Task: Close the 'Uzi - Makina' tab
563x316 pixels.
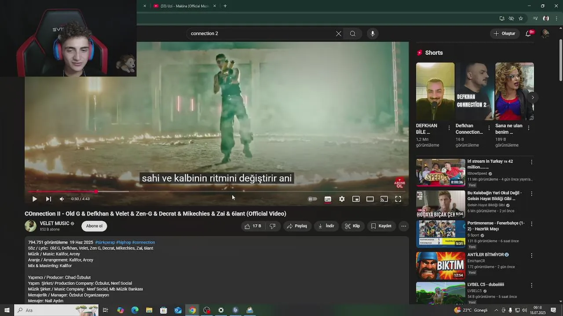Action: 215,6
